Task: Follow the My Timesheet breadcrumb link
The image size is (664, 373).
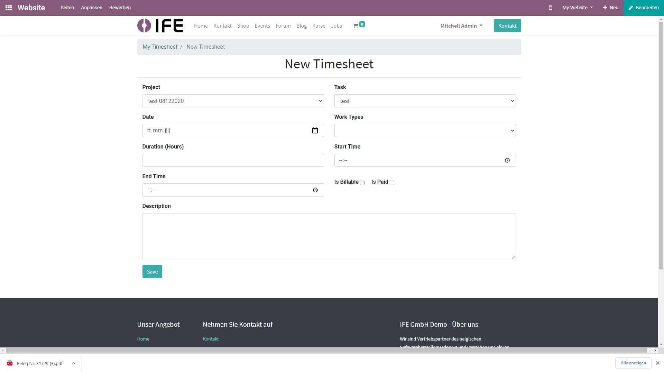Action: [160, 47]
